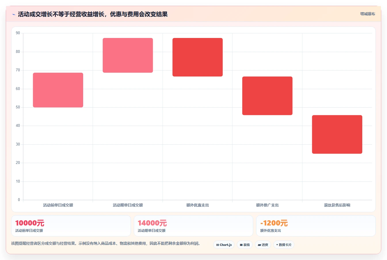Open the -1200元 data card
The height and width of the screenshot is (260, 387).
316,226
